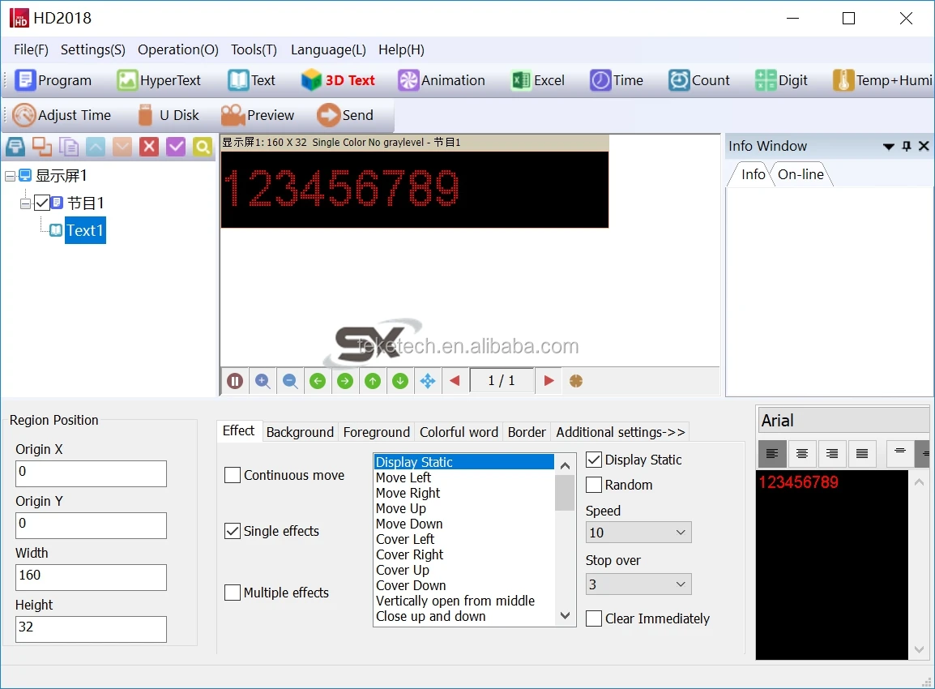Image resolution: width=935 pixels, height=689 pixels.
Task: Zoom in on the display preview
Action: coord(263,381)
